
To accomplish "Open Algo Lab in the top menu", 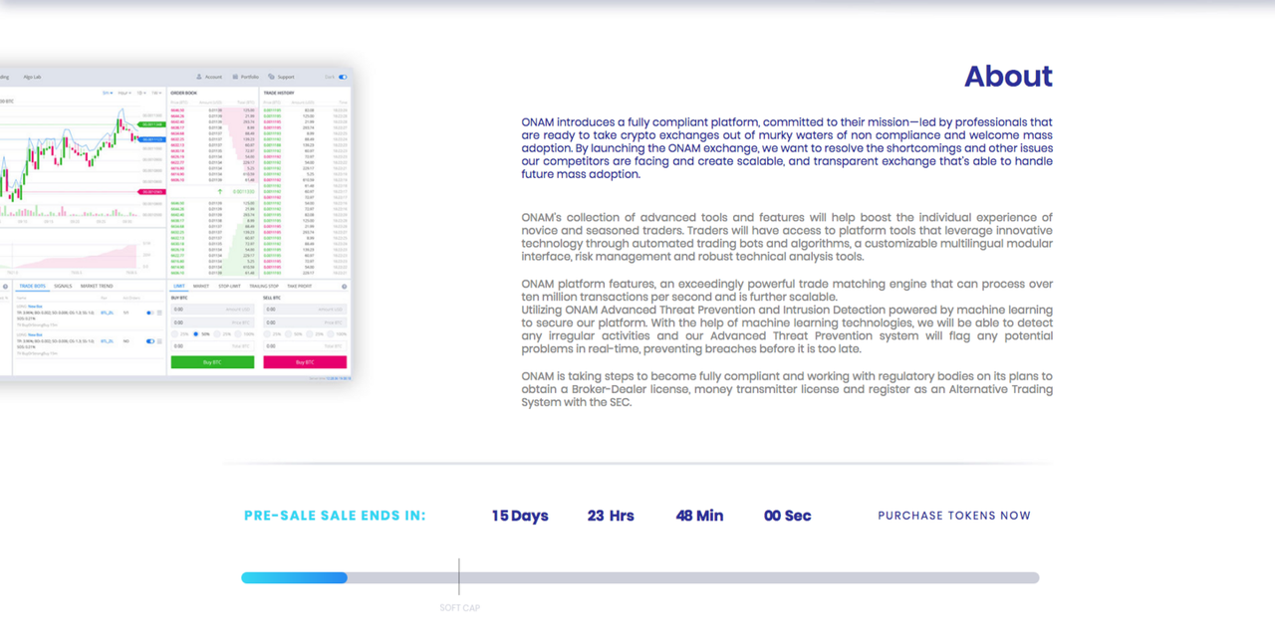I will click(x=32, y=77).
